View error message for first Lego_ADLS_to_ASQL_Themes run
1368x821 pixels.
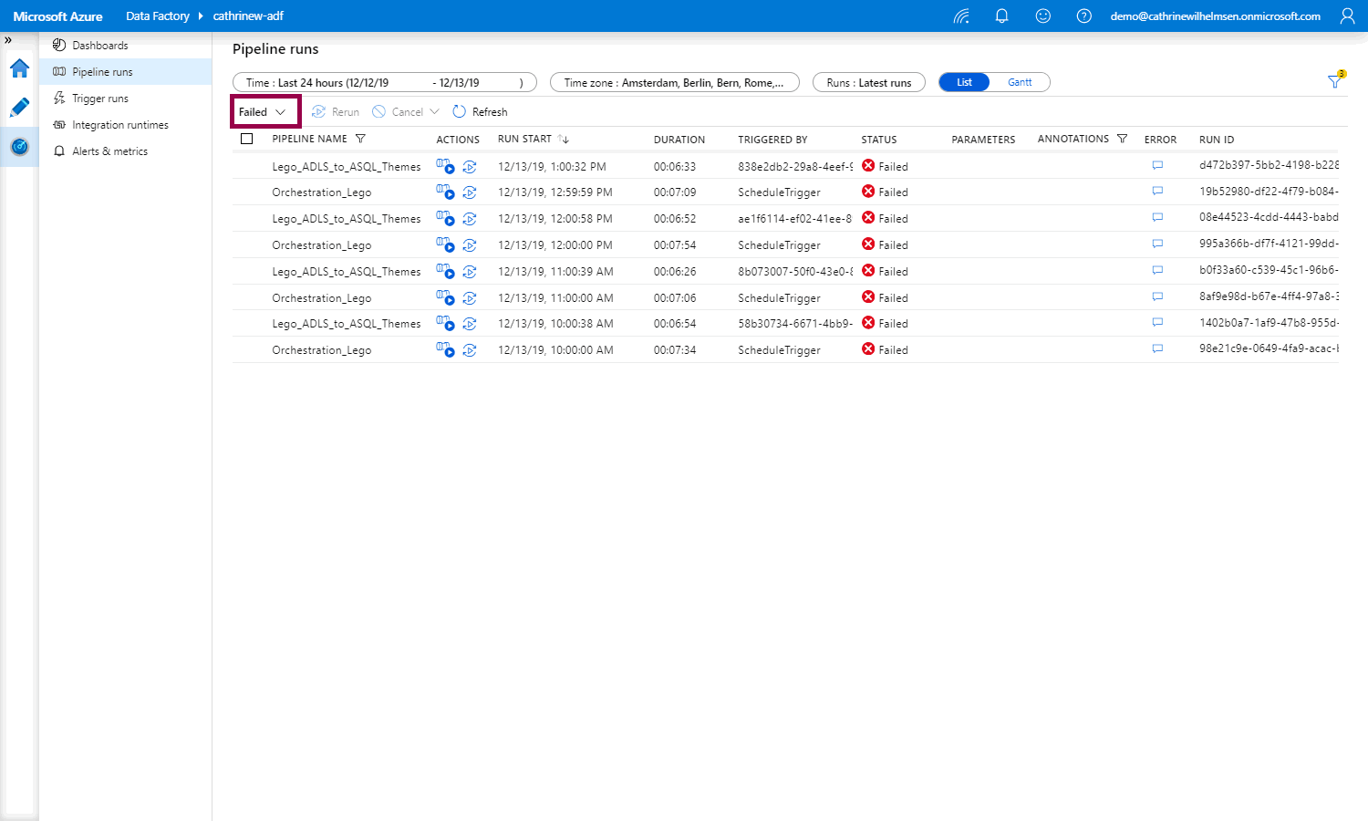coord(1157,166)
